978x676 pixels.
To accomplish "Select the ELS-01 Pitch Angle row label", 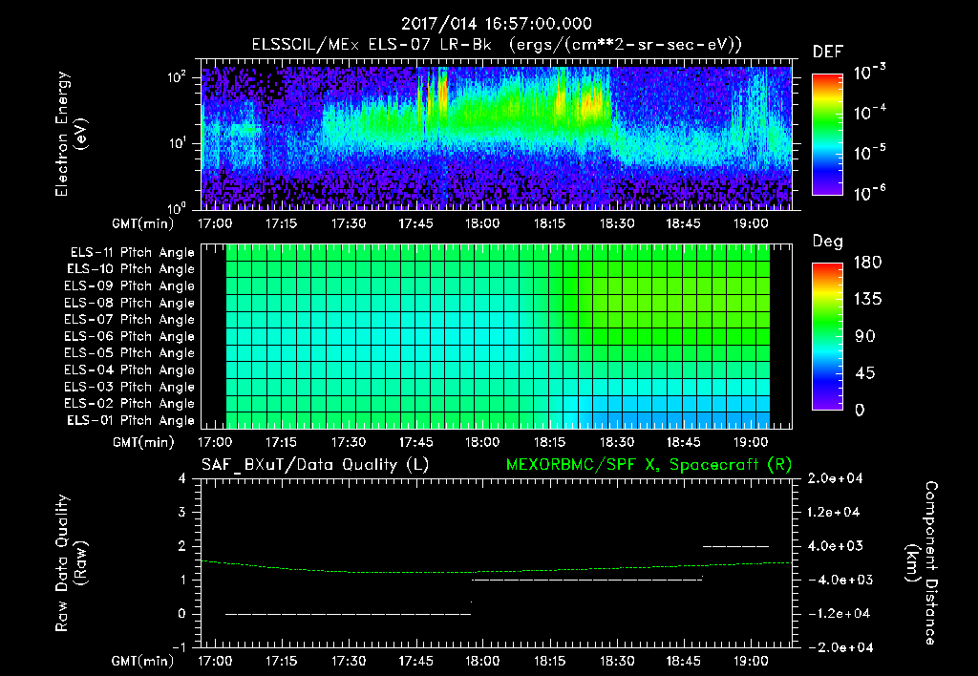I will [x=130, y=421].
